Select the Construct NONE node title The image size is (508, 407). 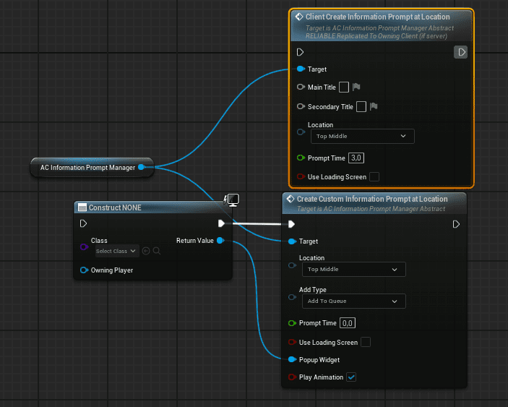[x=115, y=207]
